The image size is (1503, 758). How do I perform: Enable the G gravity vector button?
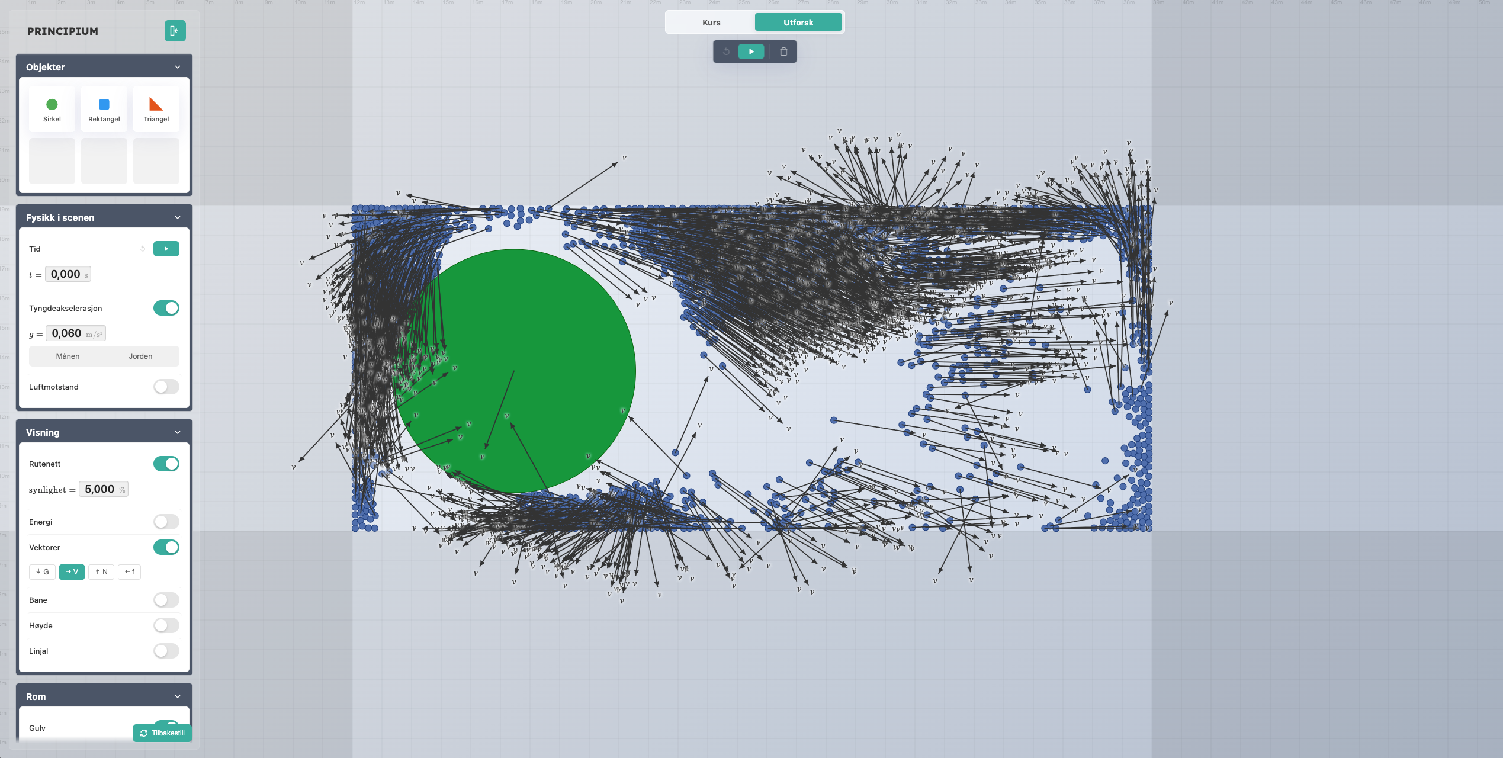click(42, 571)
